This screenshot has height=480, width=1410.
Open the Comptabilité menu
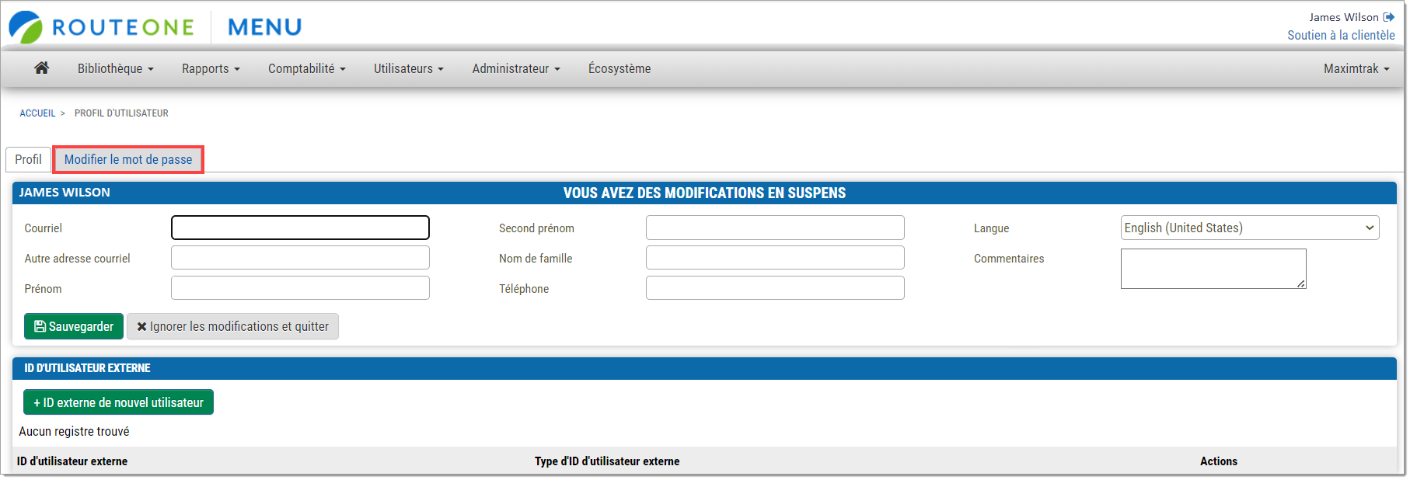(306, 68)
